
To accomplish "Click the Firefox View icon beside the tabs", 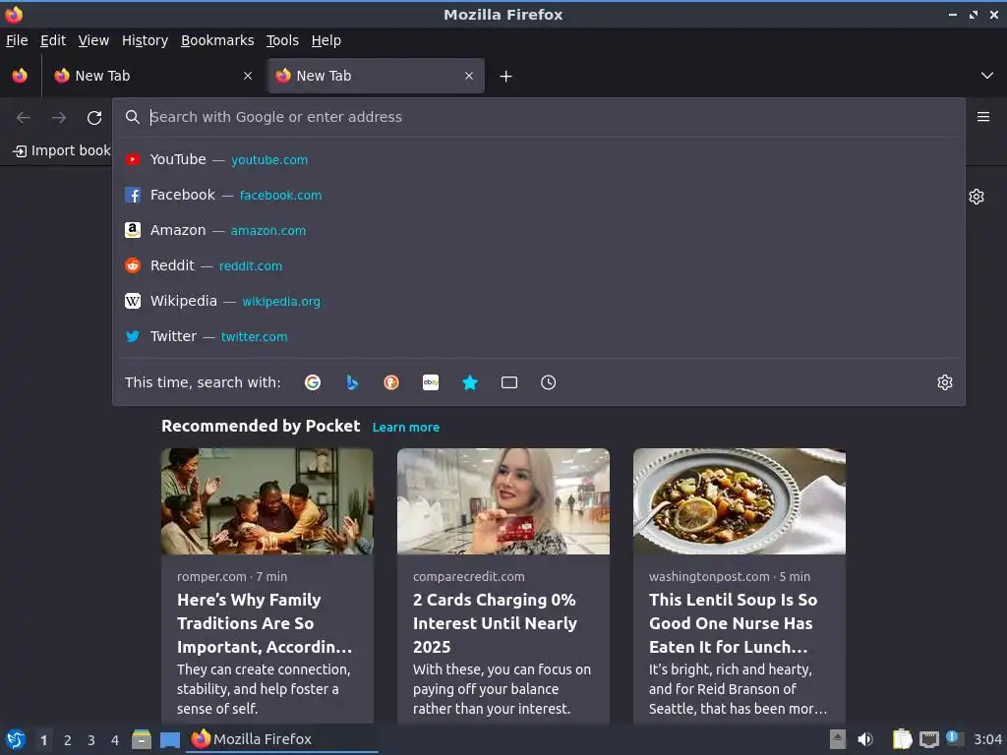I will point(20,76).
